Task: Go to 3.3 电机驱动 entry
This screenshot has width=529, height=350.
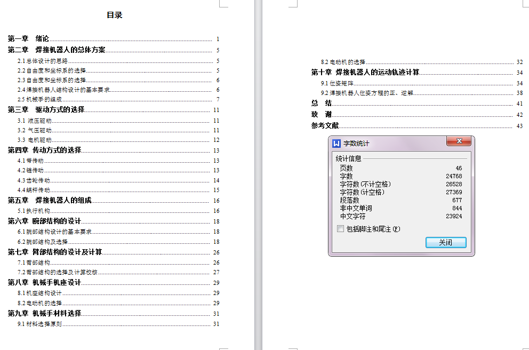Action: [118, 140]
